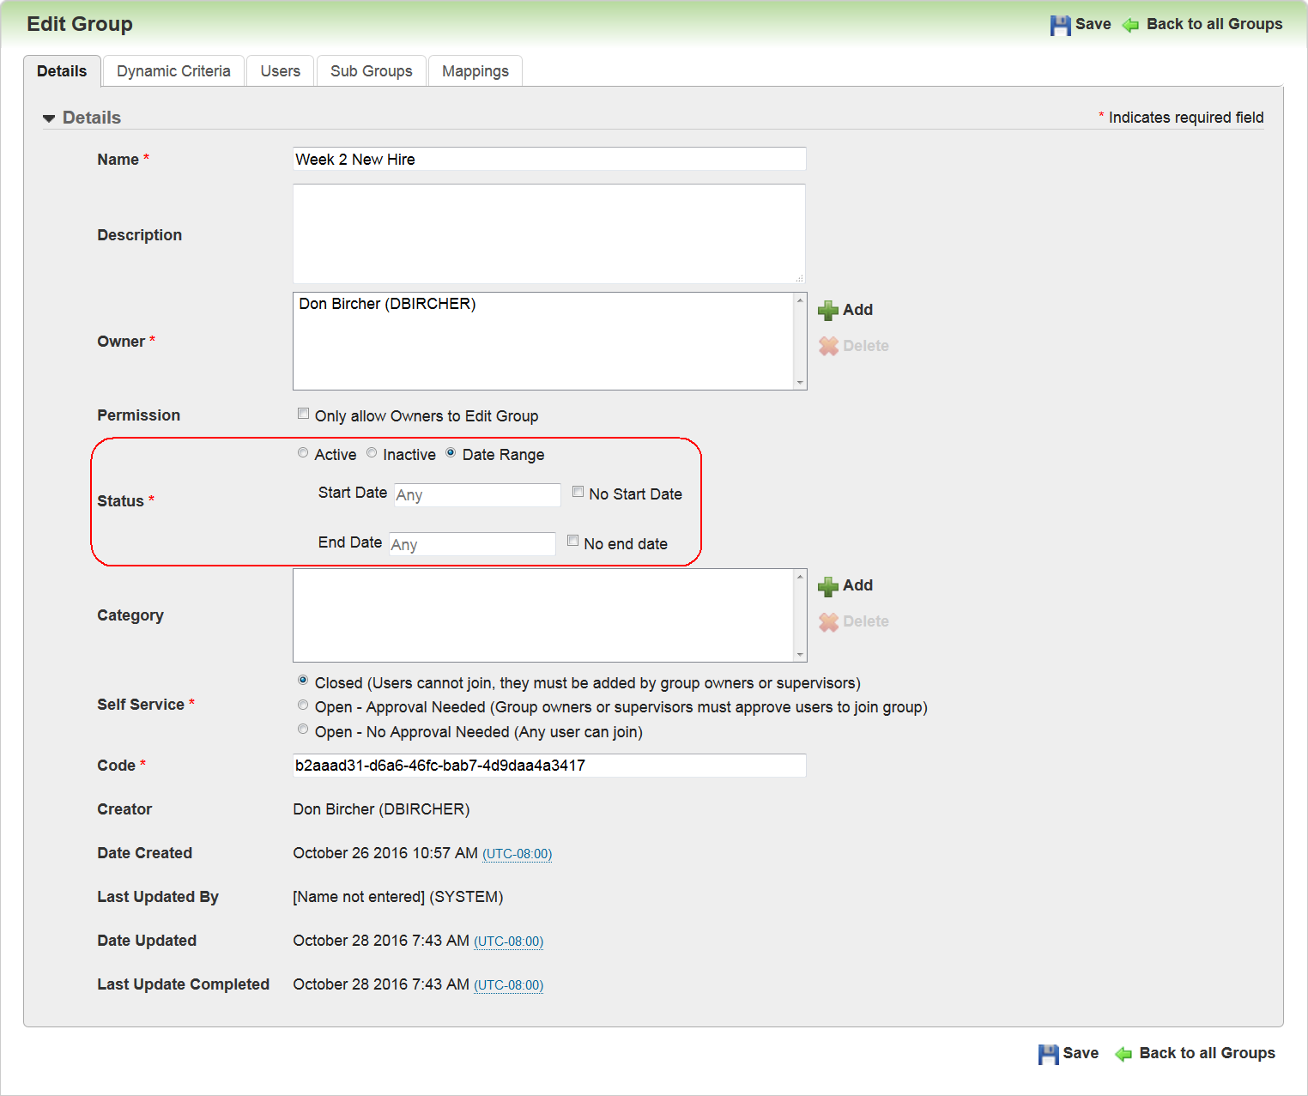1308x1096 pixels.
Task: Click the red X Delete icon beside Owner
Action: (828, 346)
